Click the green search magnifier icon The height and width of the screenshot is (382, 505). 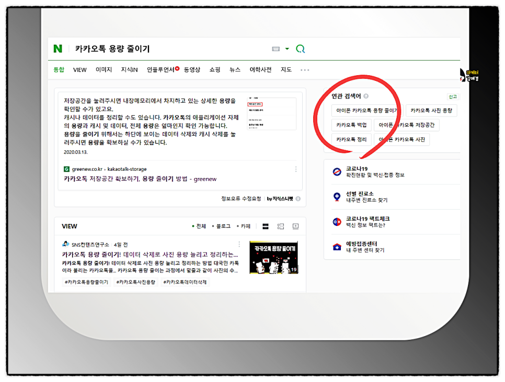tap(301, 48)
